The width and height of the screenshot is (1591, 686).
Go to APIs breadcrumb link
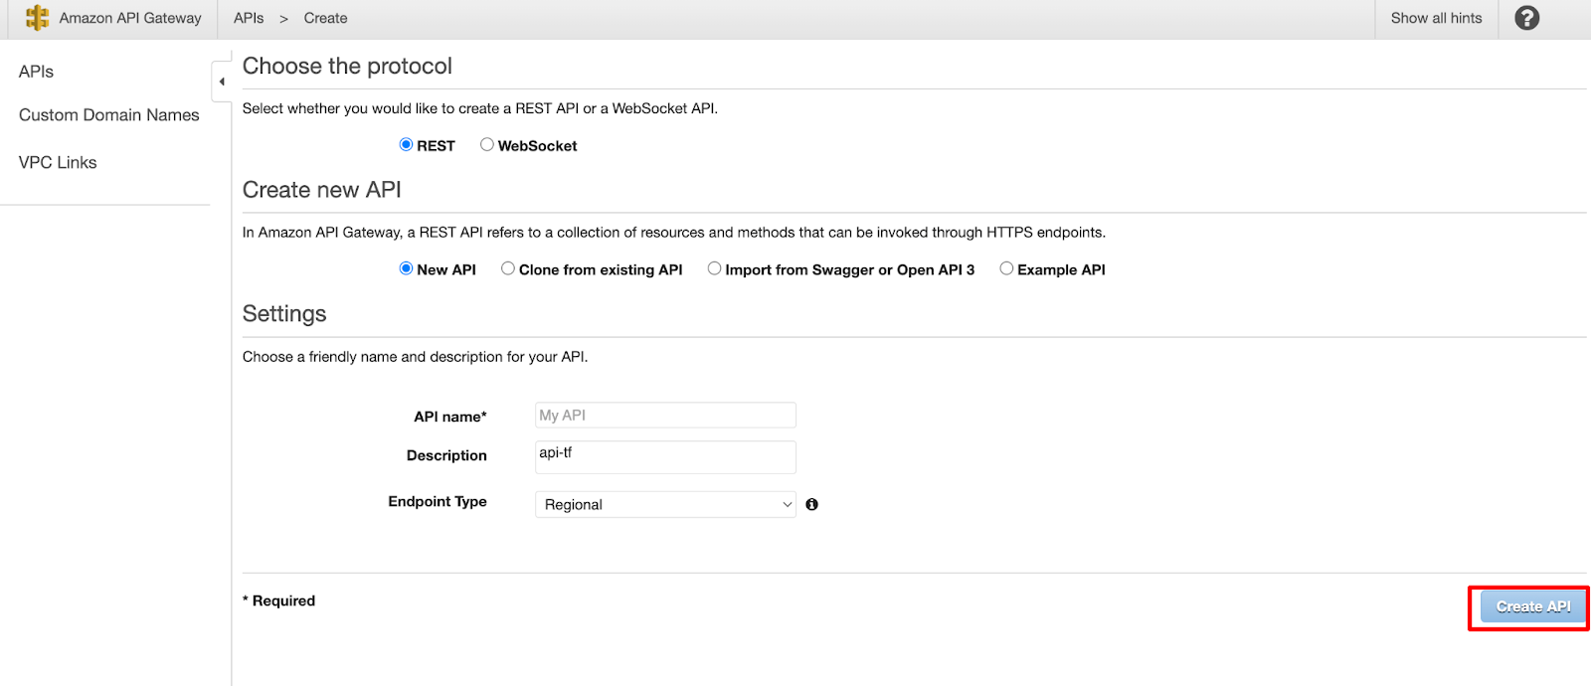pos(249,18)
